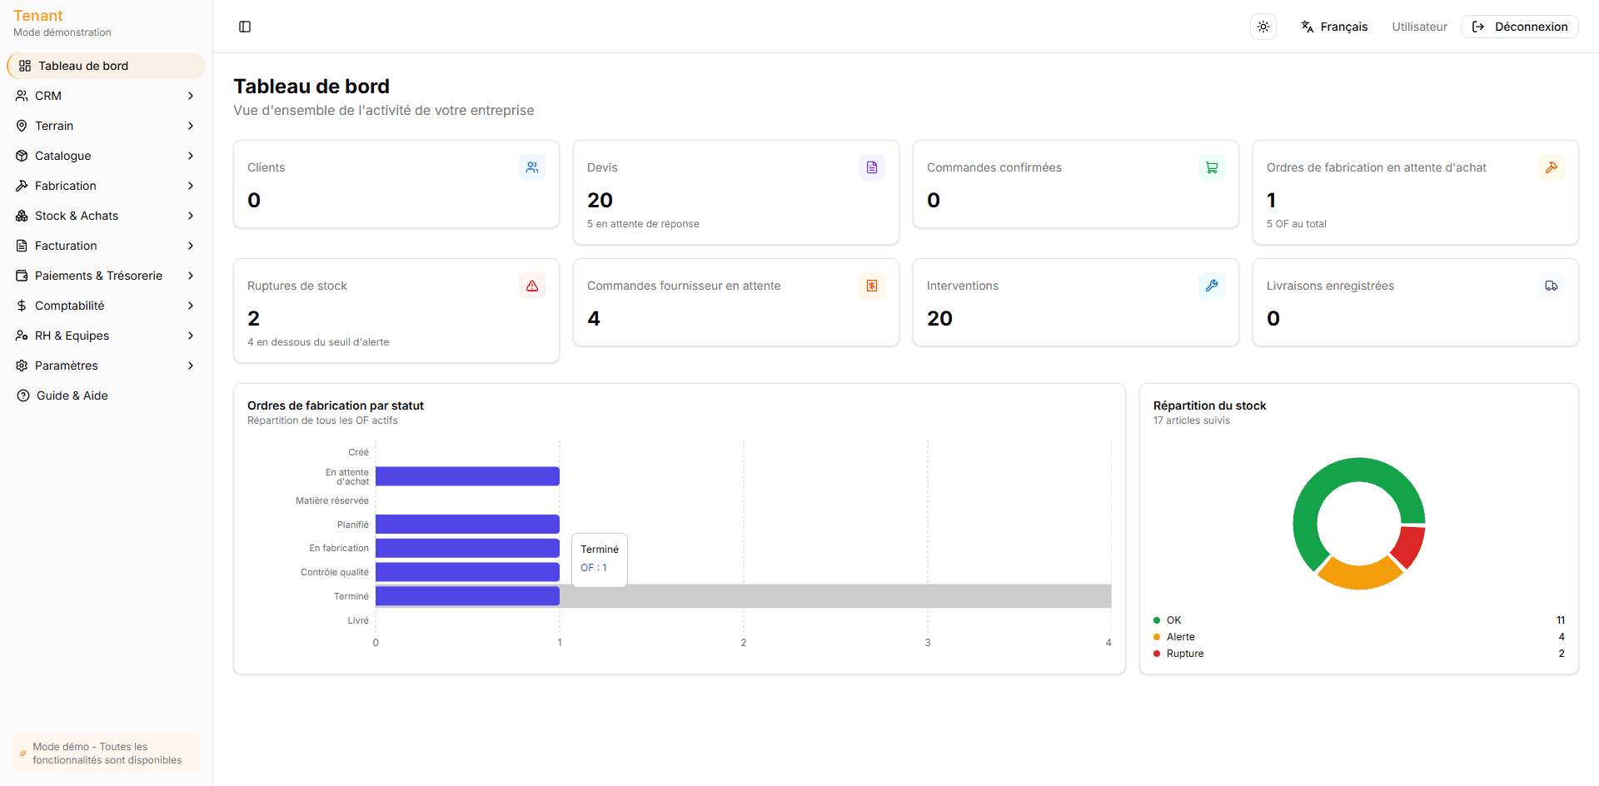Click '4 en dessous du seuil d'alerte' text
The height and width of the screenshot is (786, 1599).
[318, 342]
